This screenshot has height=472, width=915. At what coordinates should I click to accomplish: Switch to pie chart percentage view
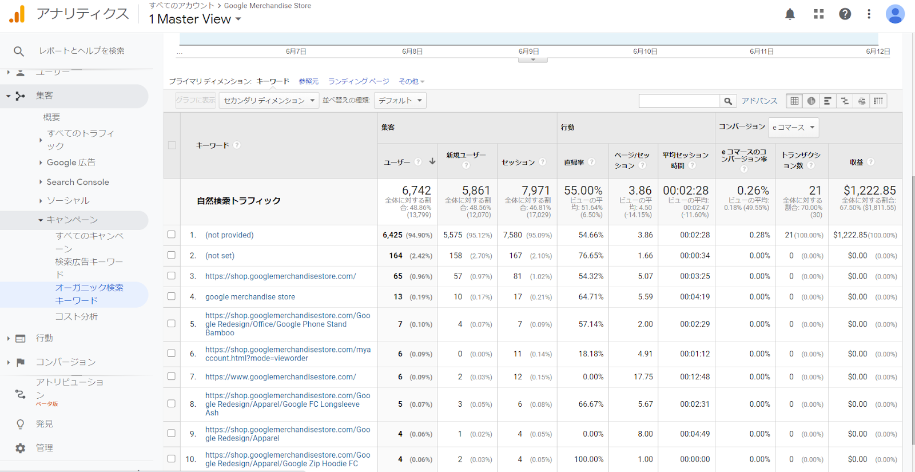tap(811, 101)
